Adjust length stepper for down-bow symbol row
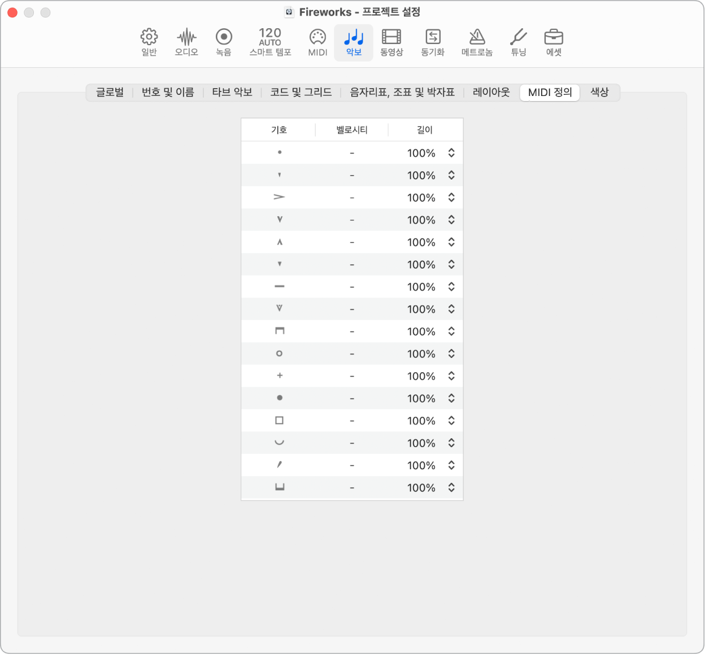Viewport: 705px width, 655px height. 451,331
